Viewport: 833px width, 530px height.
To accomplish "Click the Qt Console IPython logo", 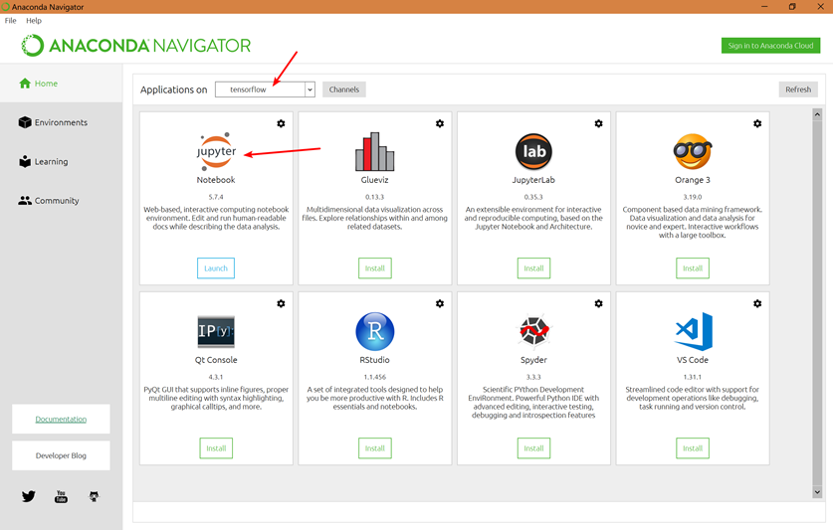I will coord(216,331).
